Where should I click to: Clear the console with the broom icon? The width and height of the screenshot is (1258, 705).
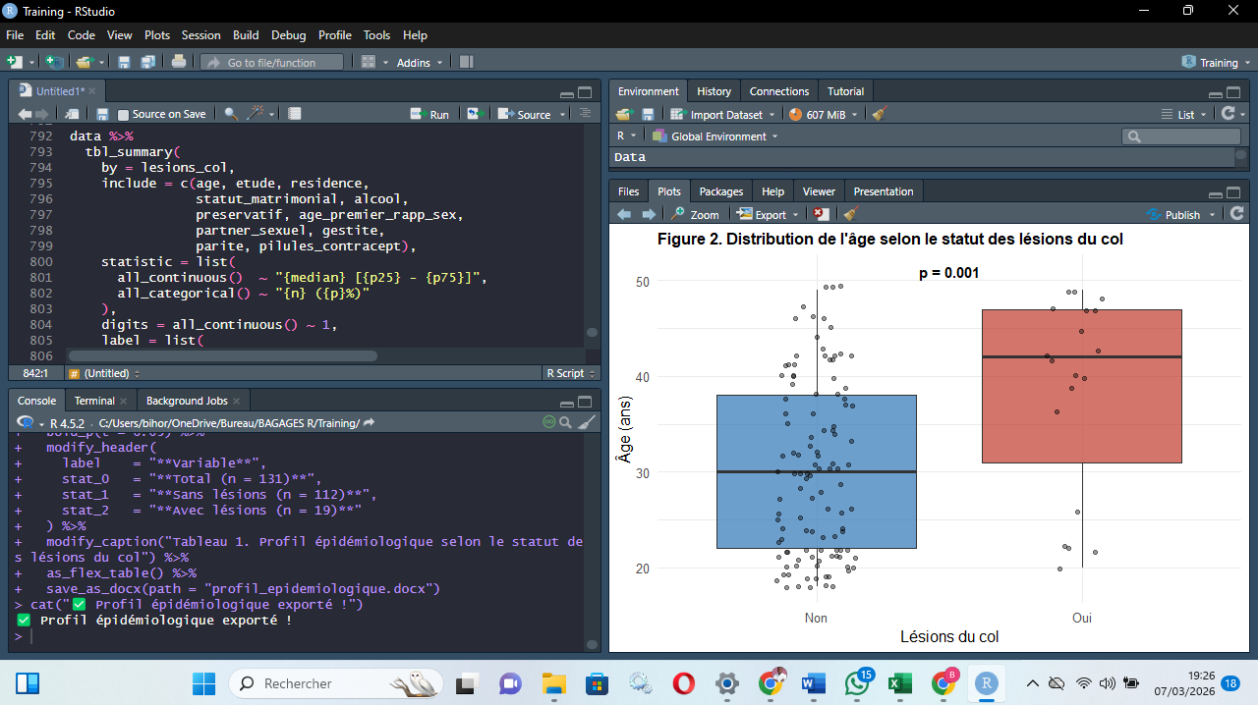pyautogui.click(x=587, y=422)
